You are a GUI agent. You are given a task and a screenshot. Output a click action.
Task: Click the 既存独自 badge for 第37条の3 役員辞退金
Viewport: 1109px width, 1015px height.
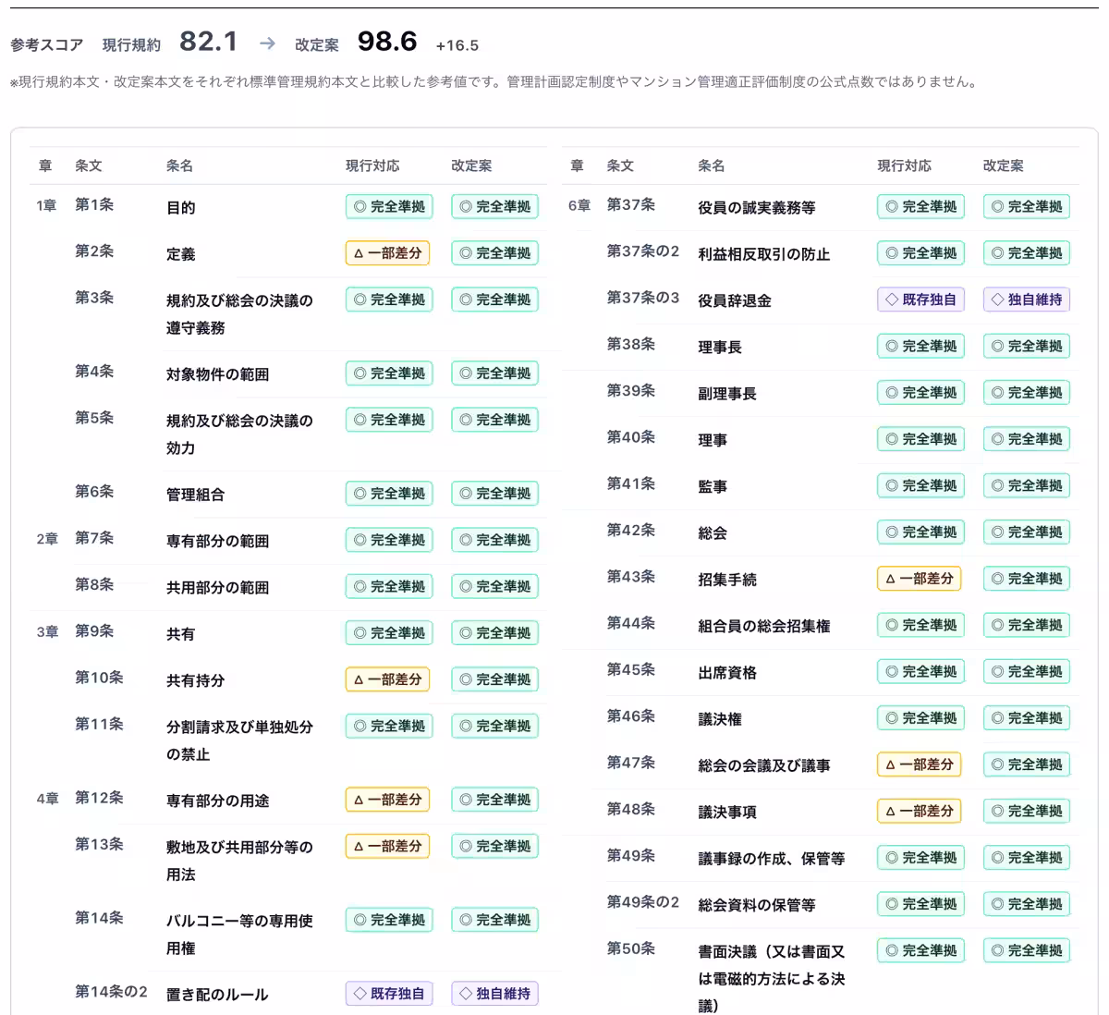pos(920,300)
